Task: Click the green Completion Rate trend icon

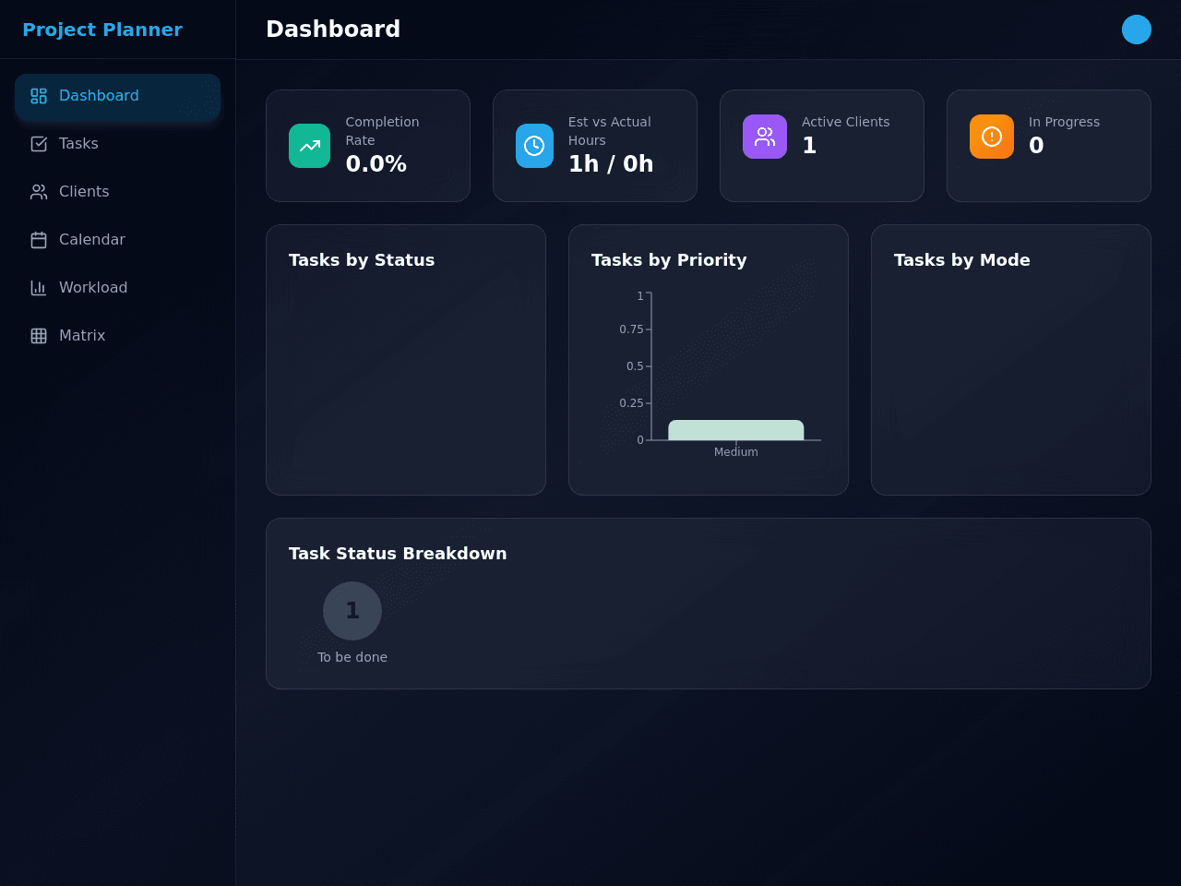Action: (x=309, y=146)
